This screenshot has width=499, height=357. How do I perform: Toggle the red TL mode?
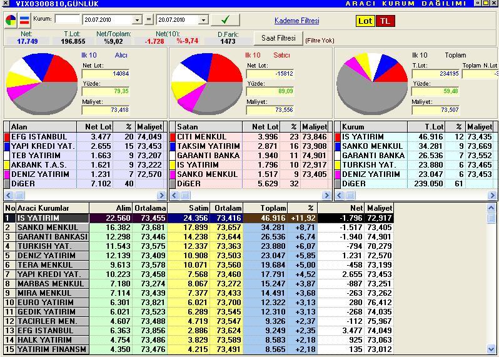(385, 21)
